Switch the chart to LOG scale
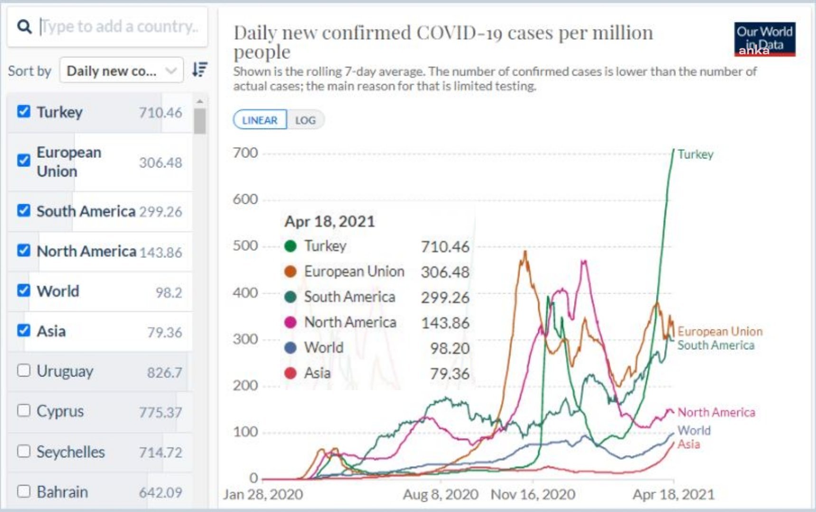The image size is (816, 512). tap(305, 120)
